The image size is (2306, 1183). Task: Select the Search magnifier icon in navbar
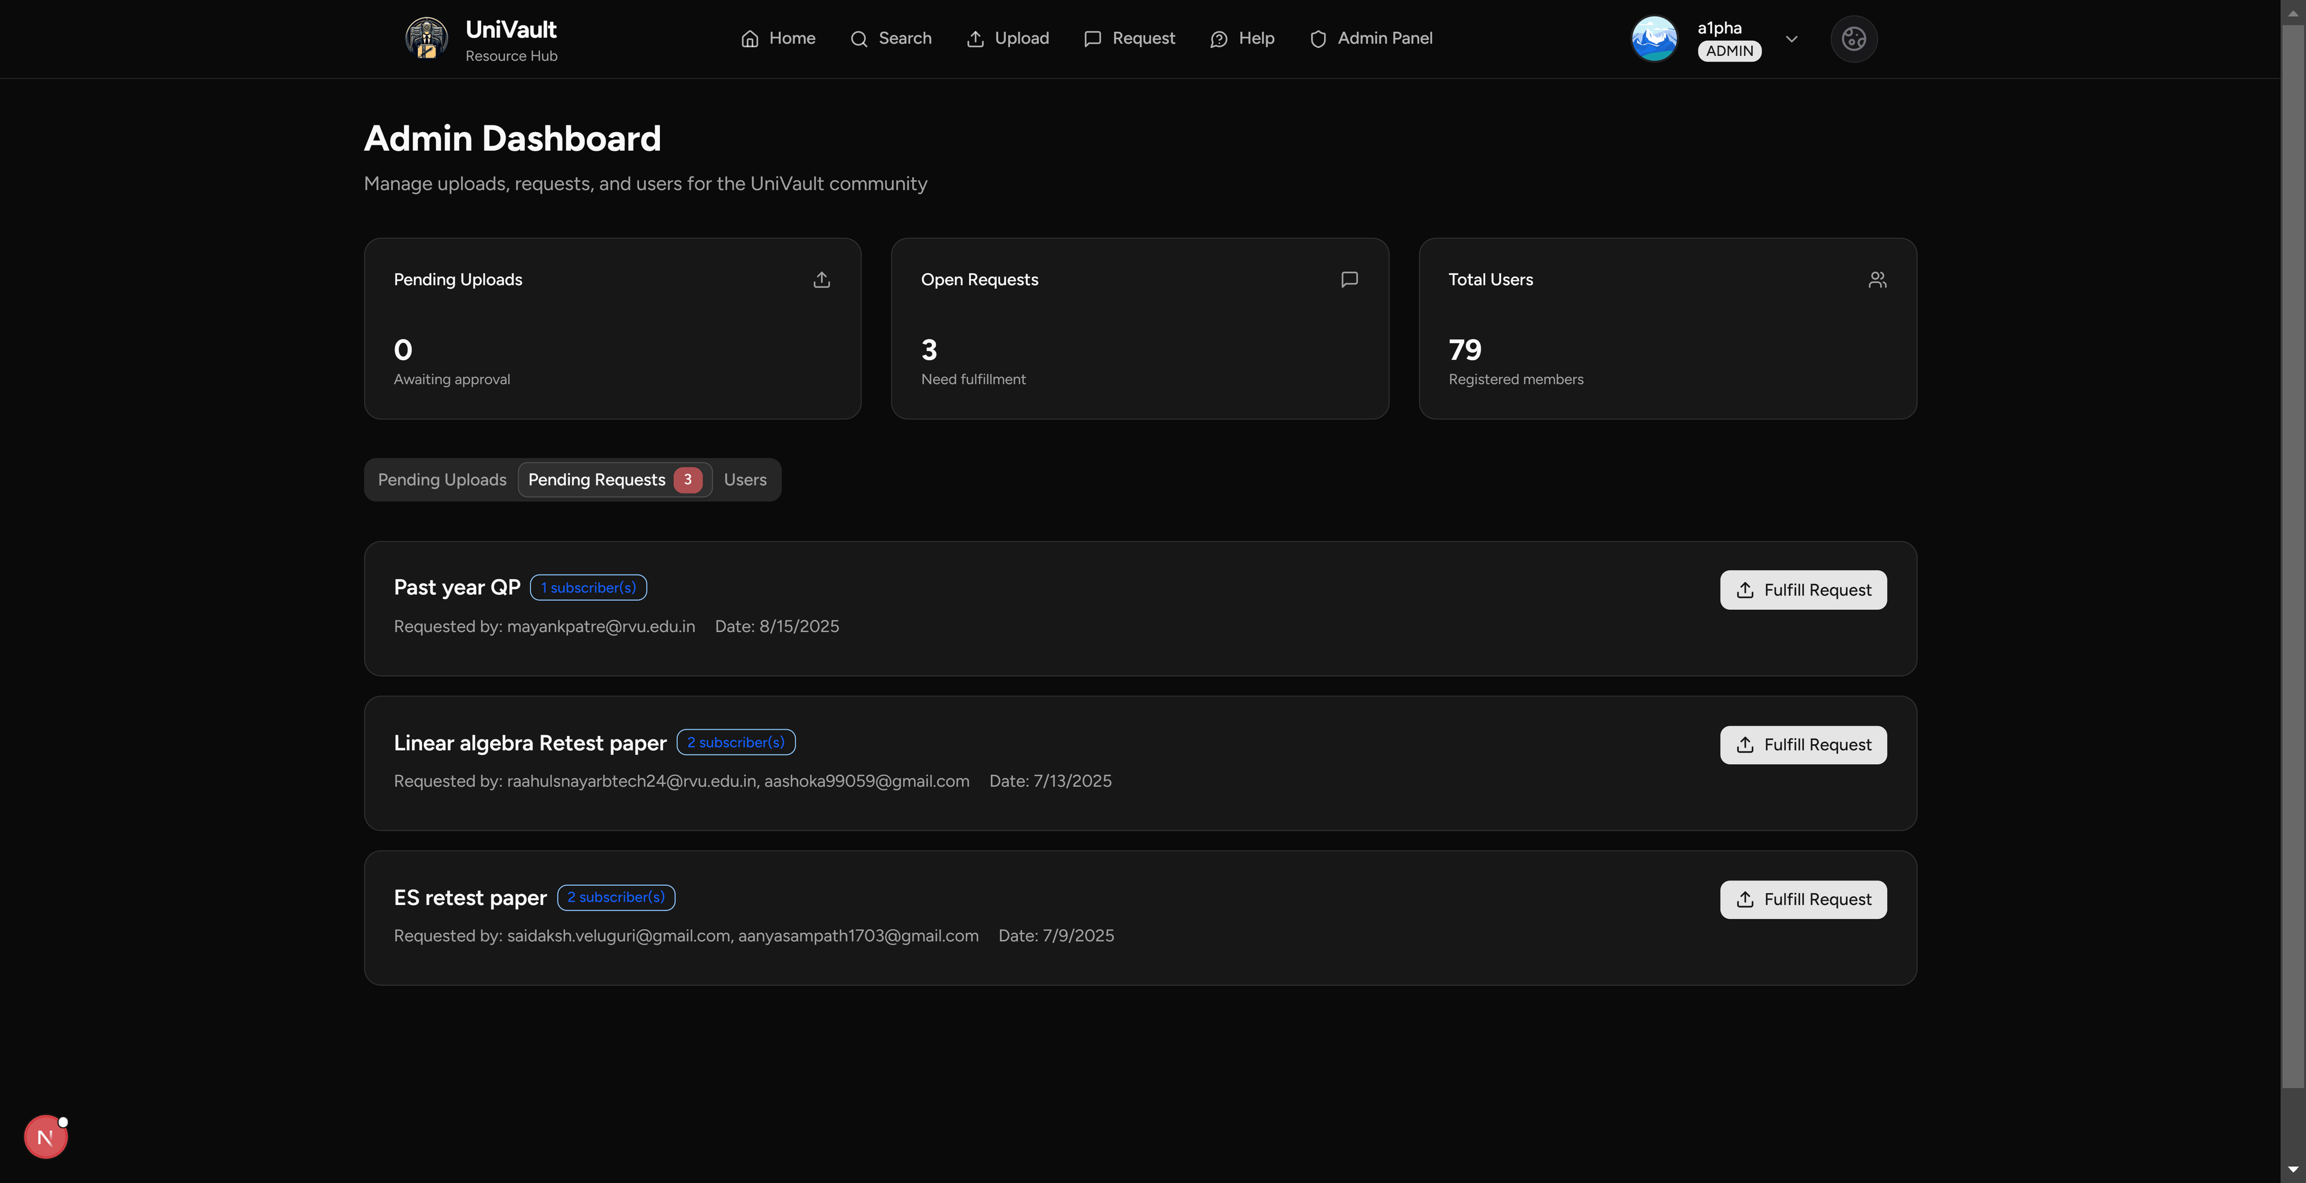[859, 38]
